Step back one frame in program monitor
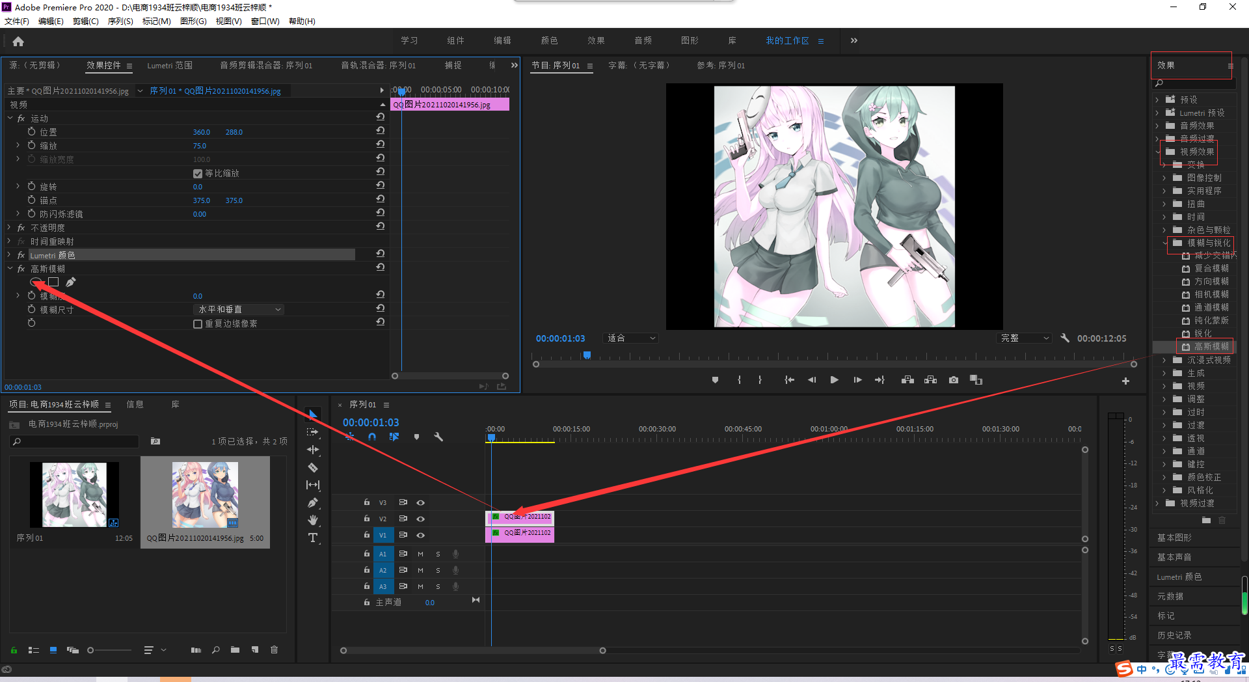The image size is (1249, 682). pos(812,380)
